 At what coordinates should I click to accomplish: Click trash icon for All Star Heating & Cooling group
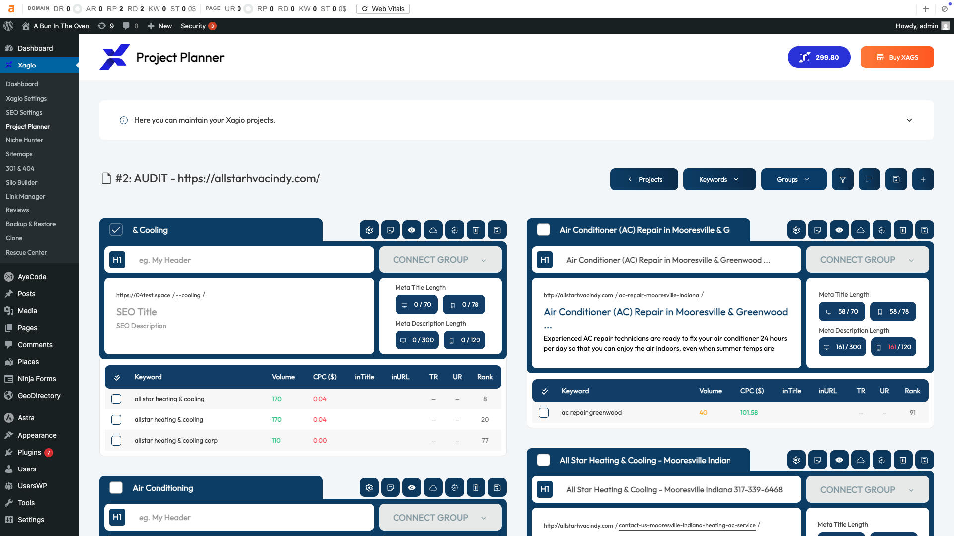click(903, 460)
